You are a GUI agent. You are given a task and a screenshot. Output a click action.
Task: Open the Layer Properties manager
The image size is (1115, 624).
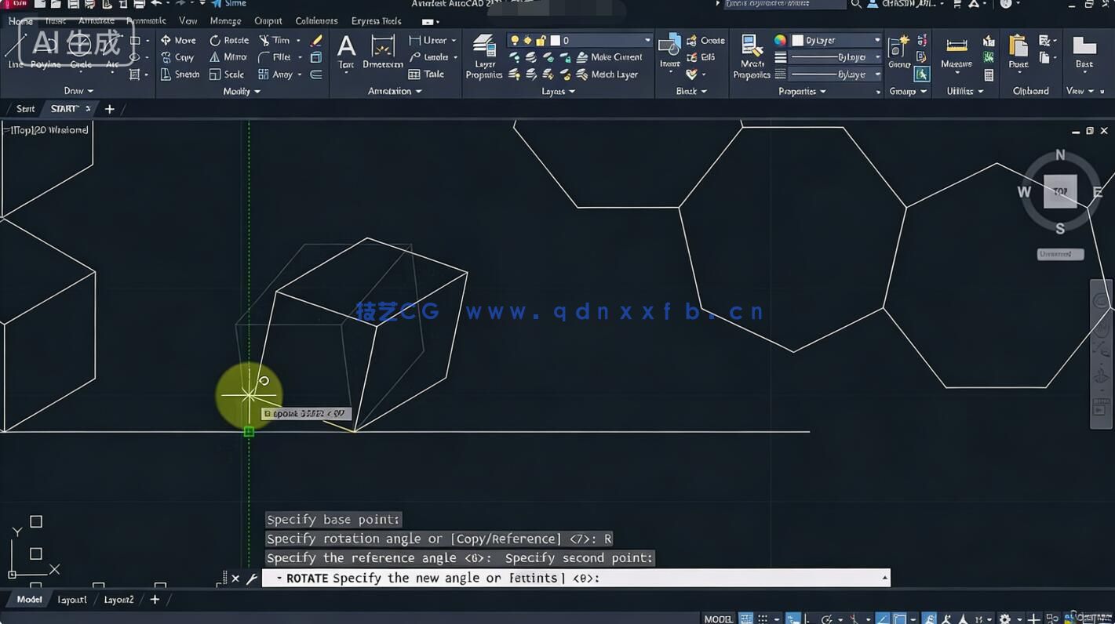pos(483,56)
